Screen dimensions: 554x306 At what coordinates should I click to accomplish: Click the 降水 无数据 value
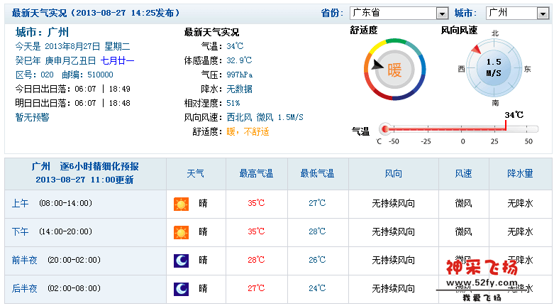[239, 89]
